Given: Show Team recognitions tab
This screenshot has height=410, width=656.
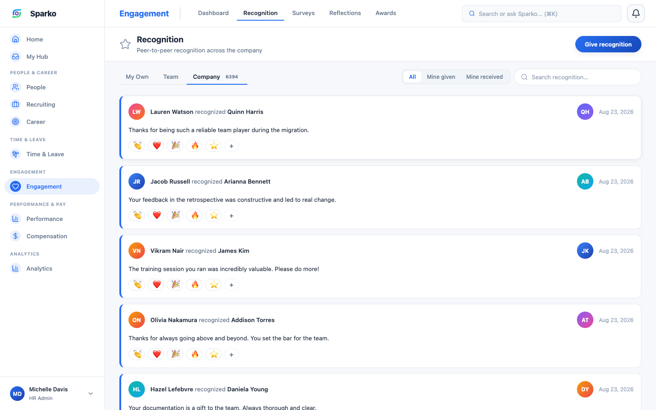Looking at the screenshot, I should coord(171,77).
